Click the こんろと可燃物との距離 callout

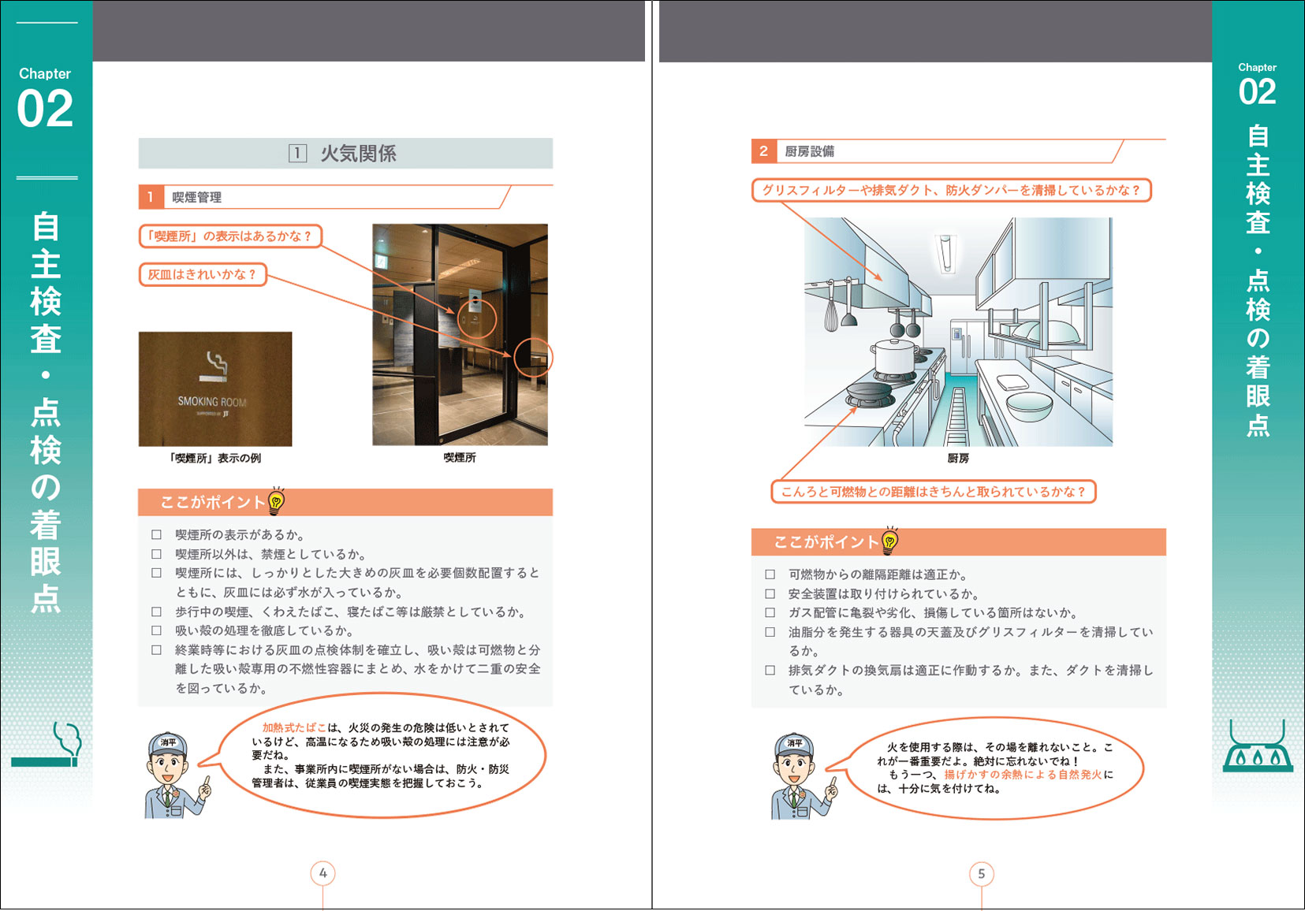pyautogui.click(x=933, y=491)
